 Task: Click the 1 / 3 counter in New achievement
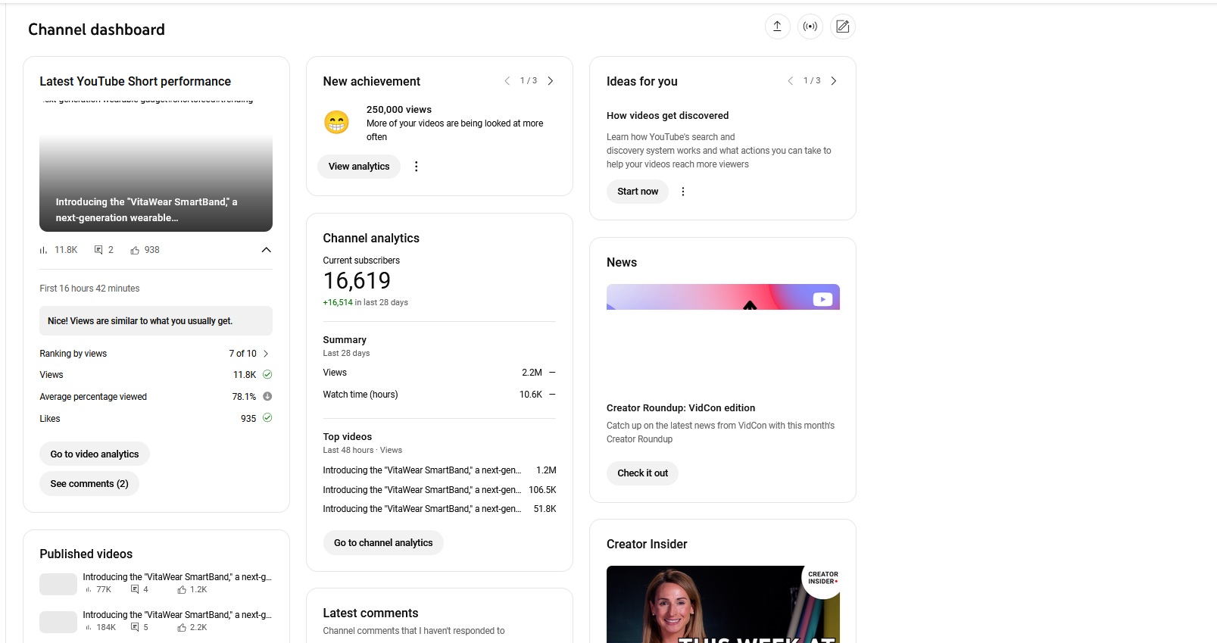529,80
